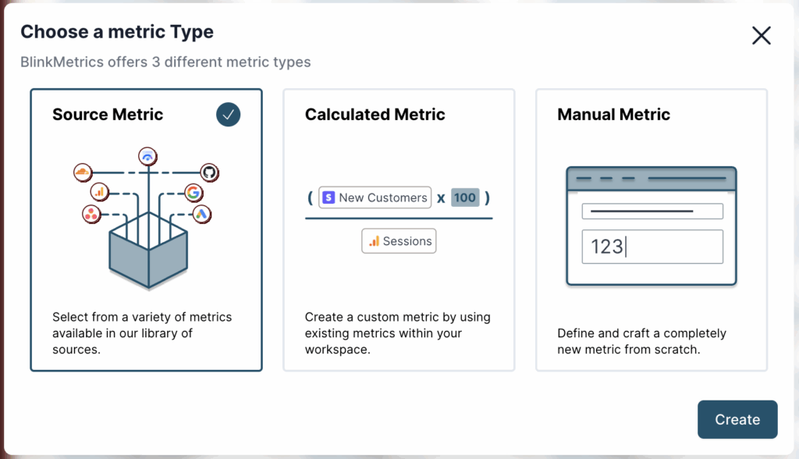Select the Manual Metric card
The height and width of the screenshot is (459, 799).
651,229
